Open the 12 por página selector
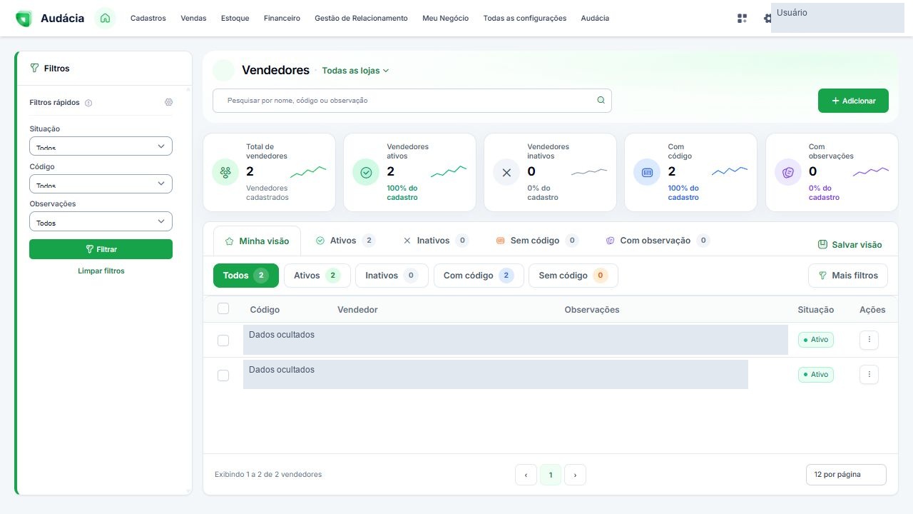Viewport: 913px width, 514px height. pos(846,475)
